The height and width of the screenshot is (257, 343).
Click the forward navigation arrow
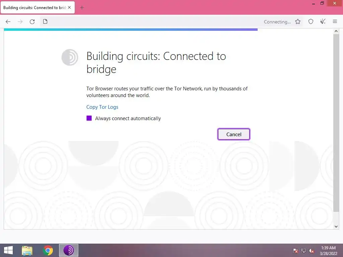[x=20, y=22]
